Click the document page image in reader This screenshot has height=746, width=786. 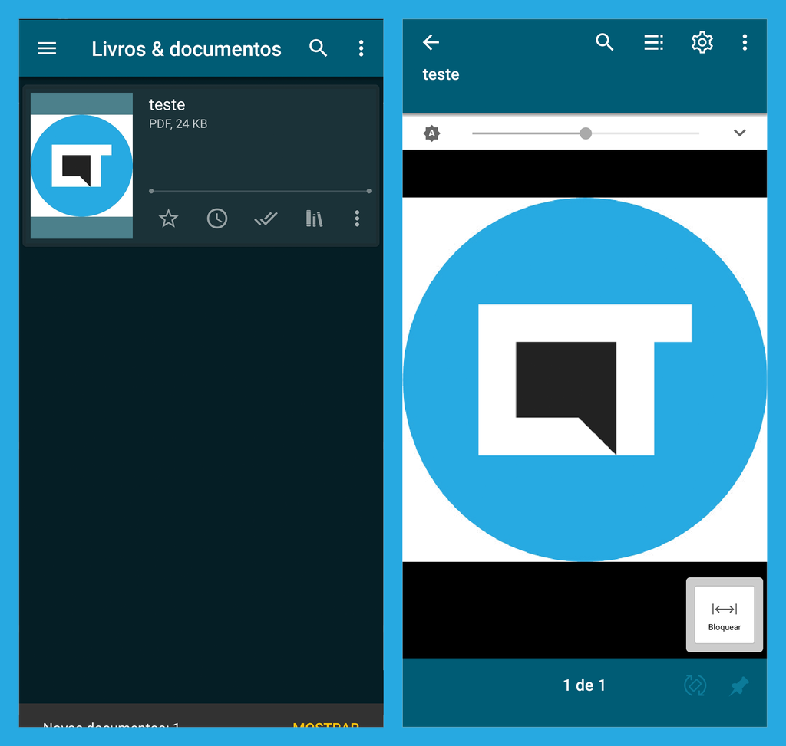584,379
